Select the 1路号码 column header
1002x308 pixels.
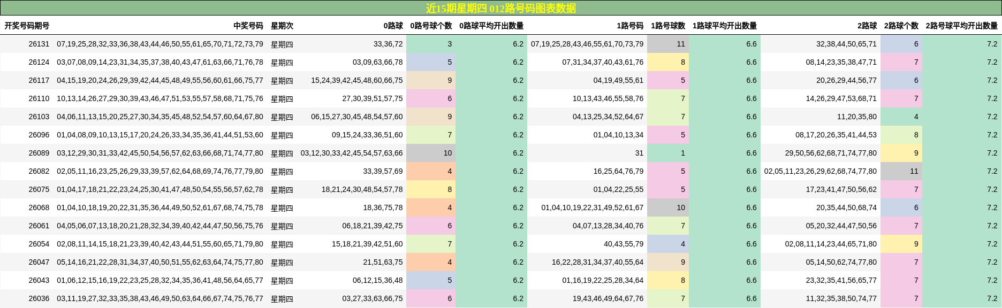[x=630, y=26]
